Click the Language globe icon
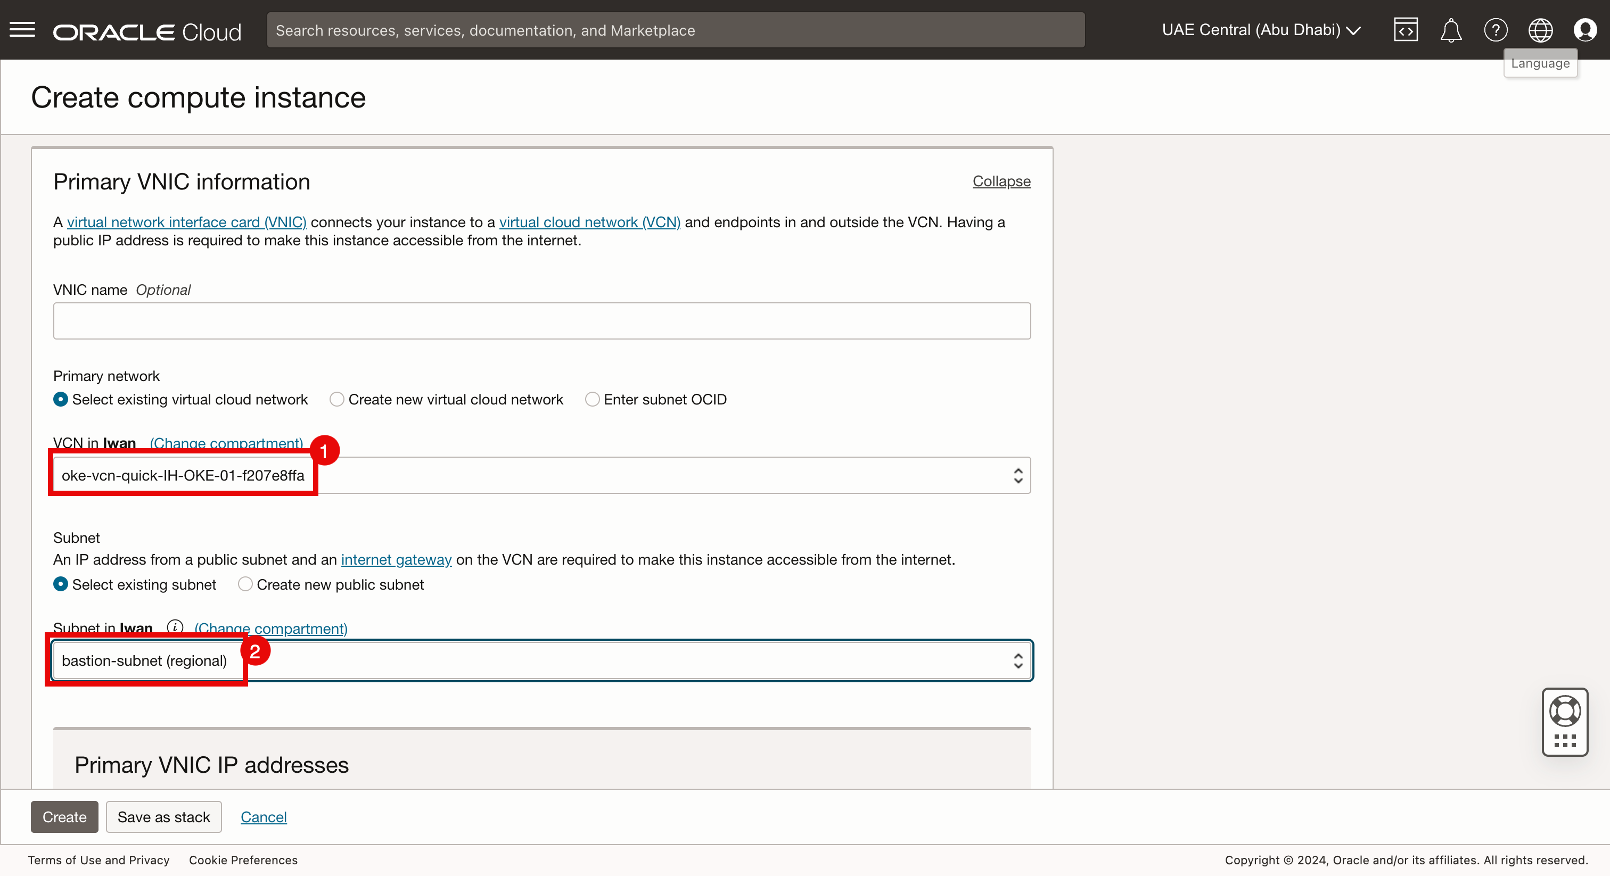Viewport: 1610px width, 876px height. click(x=1540, y=29)
